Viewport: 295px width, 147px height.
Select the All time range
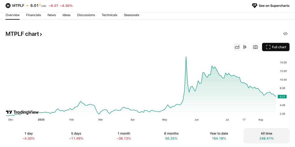tap(266, 136)
